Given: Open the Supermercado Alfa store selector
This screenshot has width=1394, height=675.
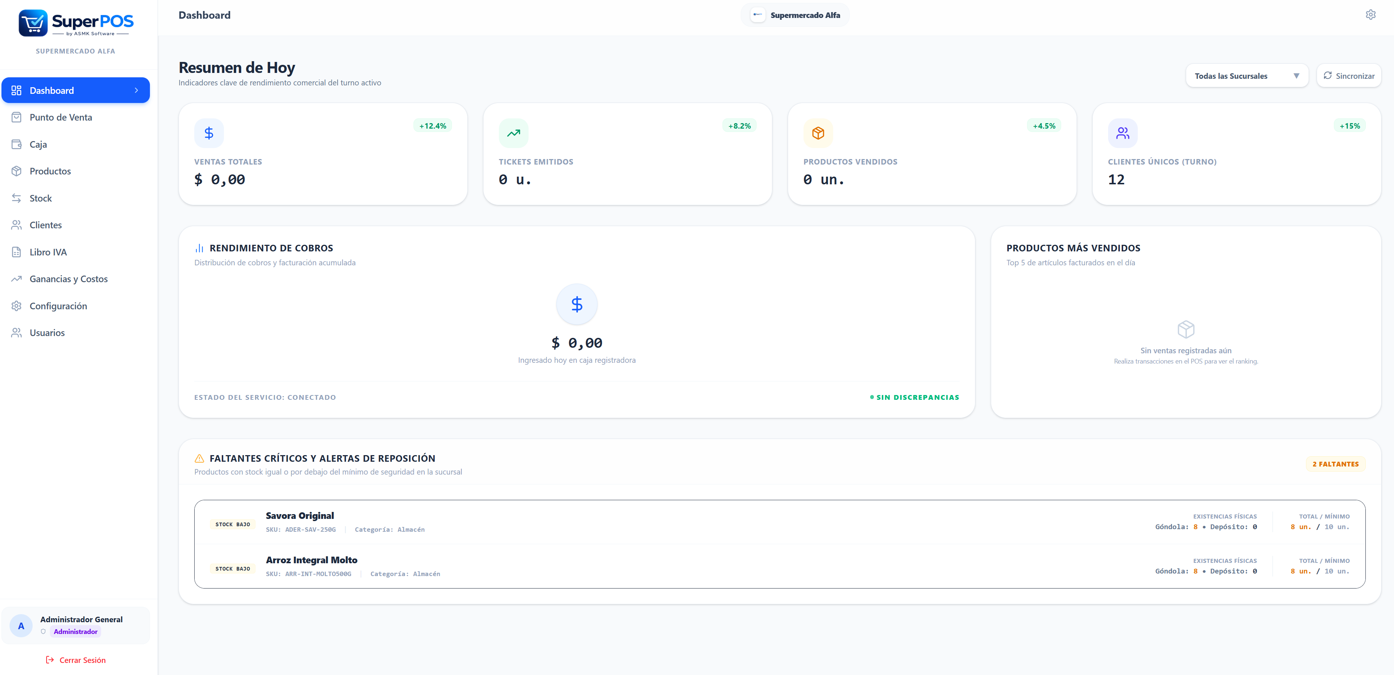Looking at the screenshot, I should pyautogui.click(x=795, y=15).
